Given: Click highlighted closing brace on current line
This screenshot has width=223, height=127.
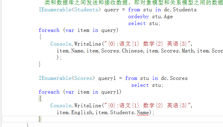Looking at the screenshot, I should pos(40,119).
